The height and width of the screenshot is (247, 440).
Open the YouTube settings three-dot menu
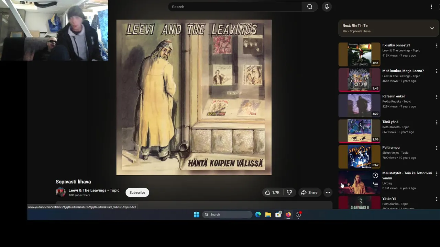click(431, 7)
